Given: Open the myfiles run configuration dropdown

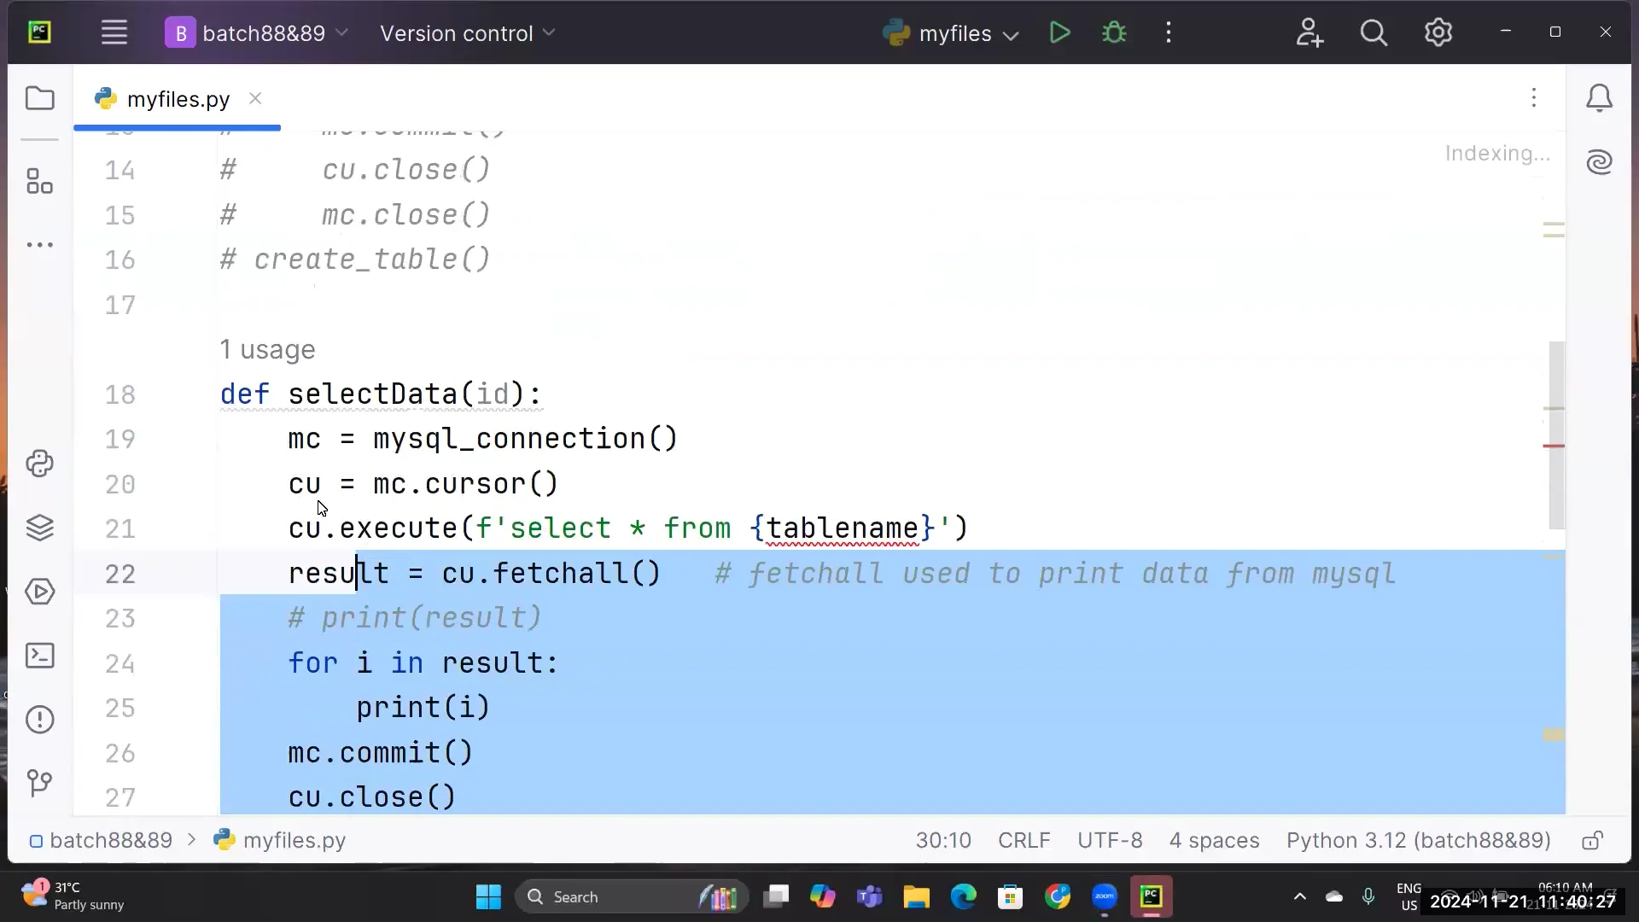Looking at the screenshot, I should 949,32.
